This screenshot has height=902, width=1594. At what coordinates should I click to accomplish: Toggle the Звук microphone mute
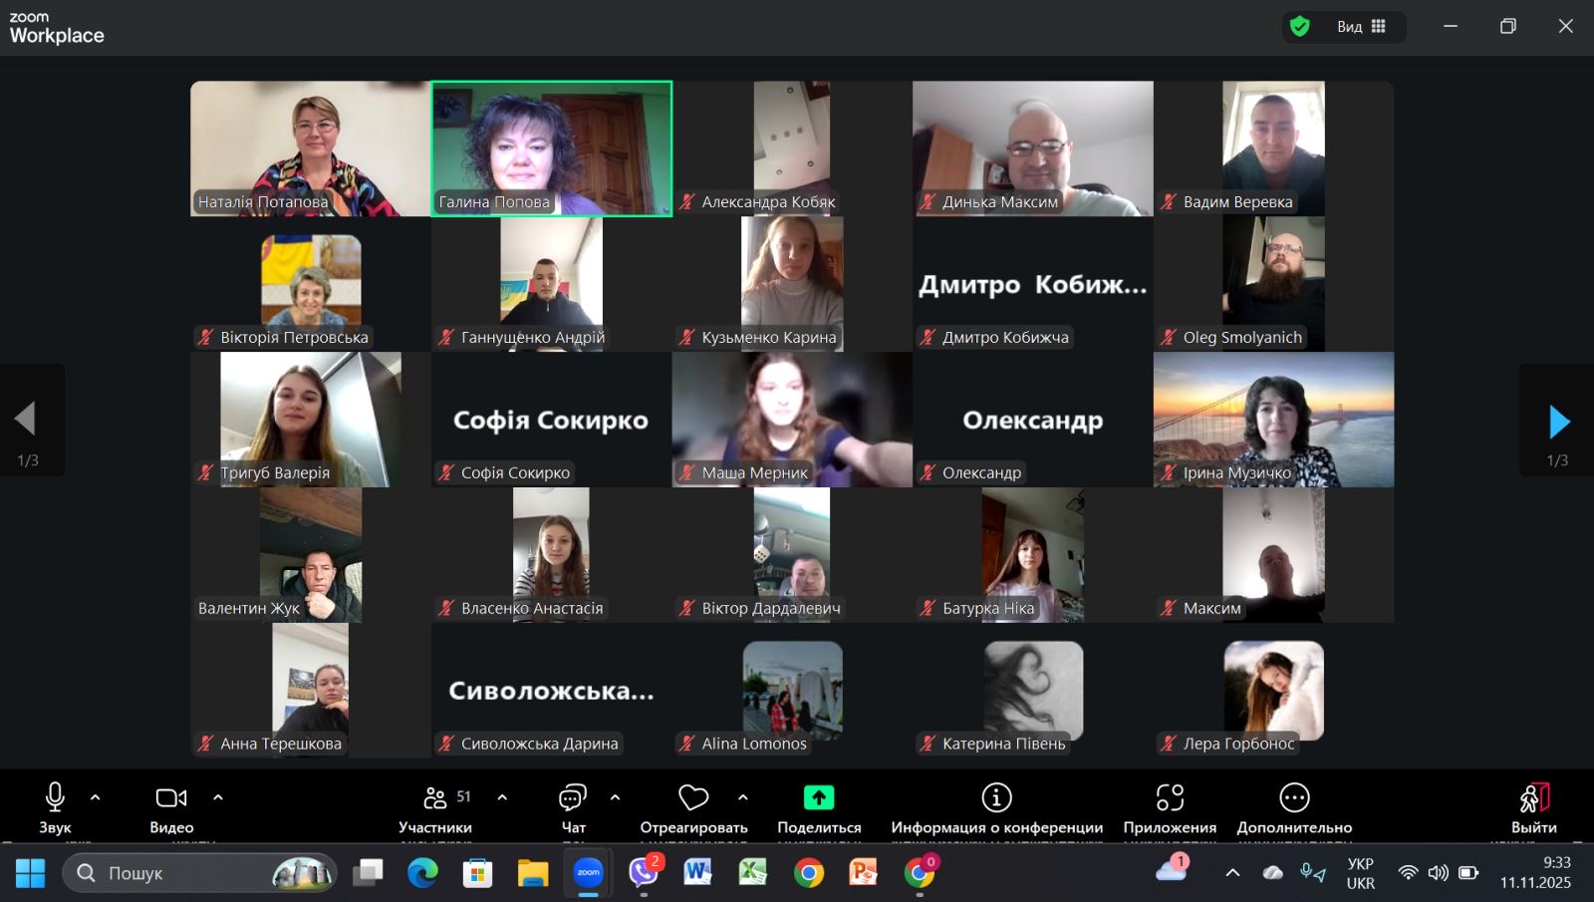[55, 798]
